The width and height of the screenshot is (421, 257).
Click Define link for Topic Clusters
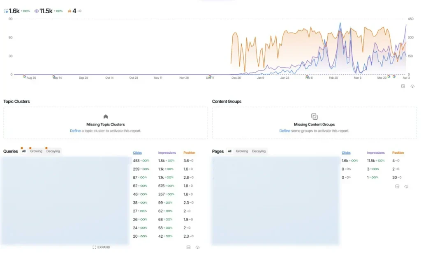tap(75, 131)
